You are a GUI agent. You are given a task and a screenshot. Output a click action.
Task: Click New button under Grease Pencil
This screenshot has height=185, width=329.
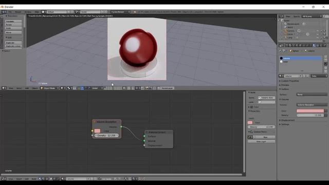(x=265, y=137)
